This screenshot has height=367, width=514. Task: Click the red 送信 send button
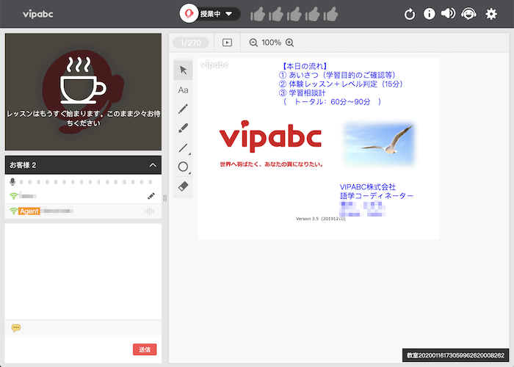(x=145, y=349)
